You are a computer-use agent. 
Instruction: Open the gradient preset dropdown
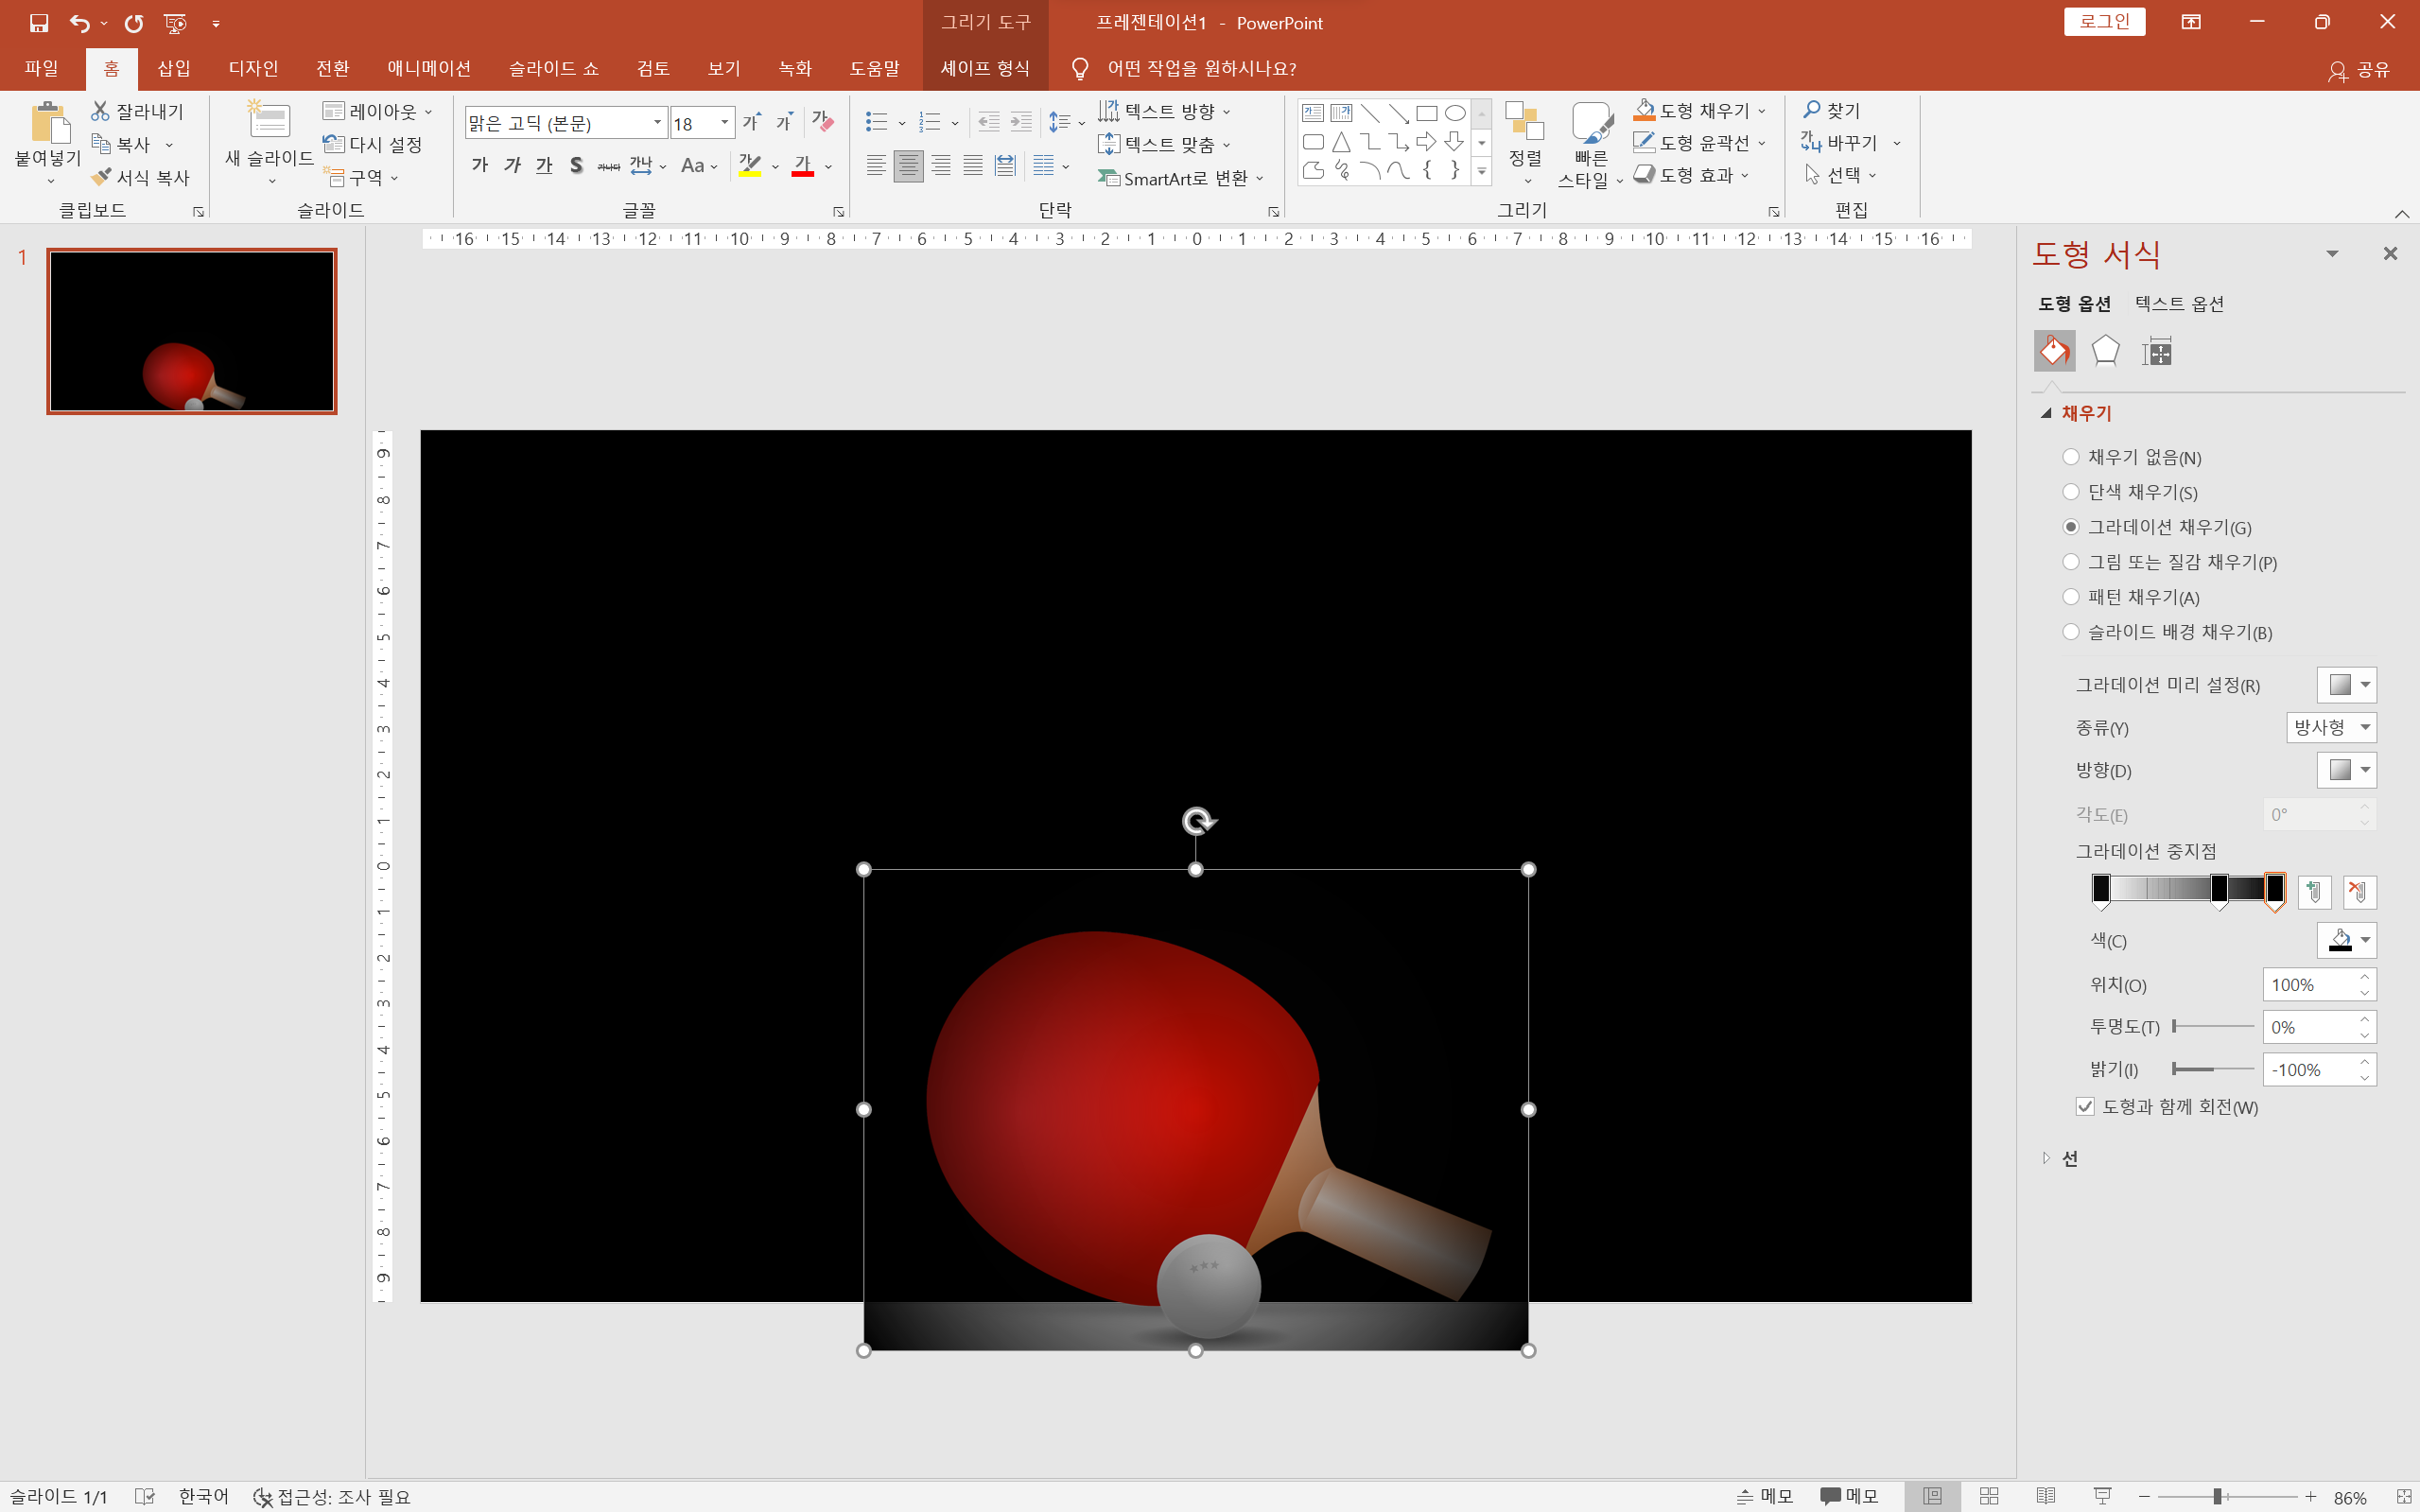click(x=2346, y=685)
